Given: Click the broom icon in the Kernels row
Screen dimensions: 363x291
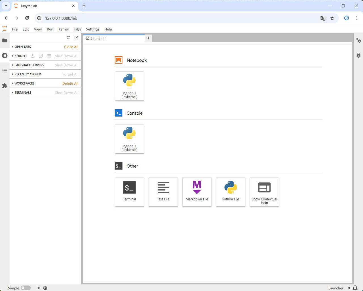Looking at the screenshot, I should coord(33,56).
